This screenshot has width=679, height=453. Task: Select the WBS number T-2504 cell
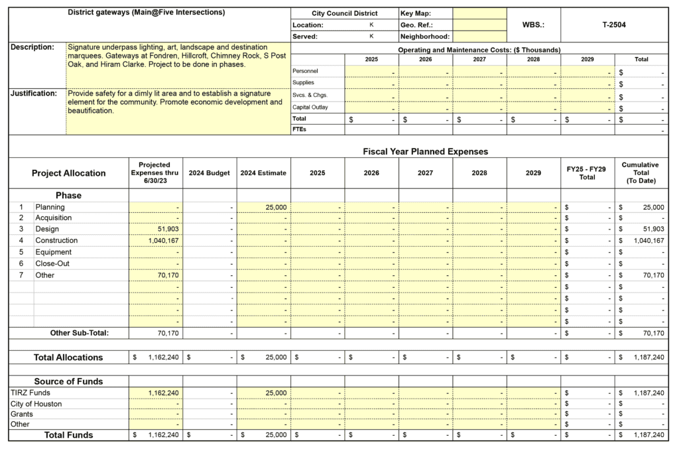pyautogui.click(x=614, y=25)
